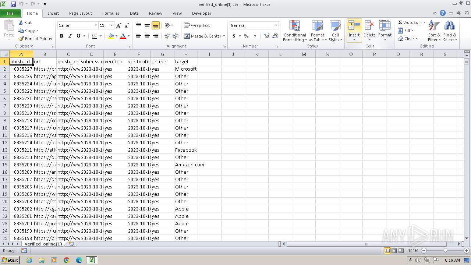
Task: Click Increase Font Size icon
Action: point(118,25)
